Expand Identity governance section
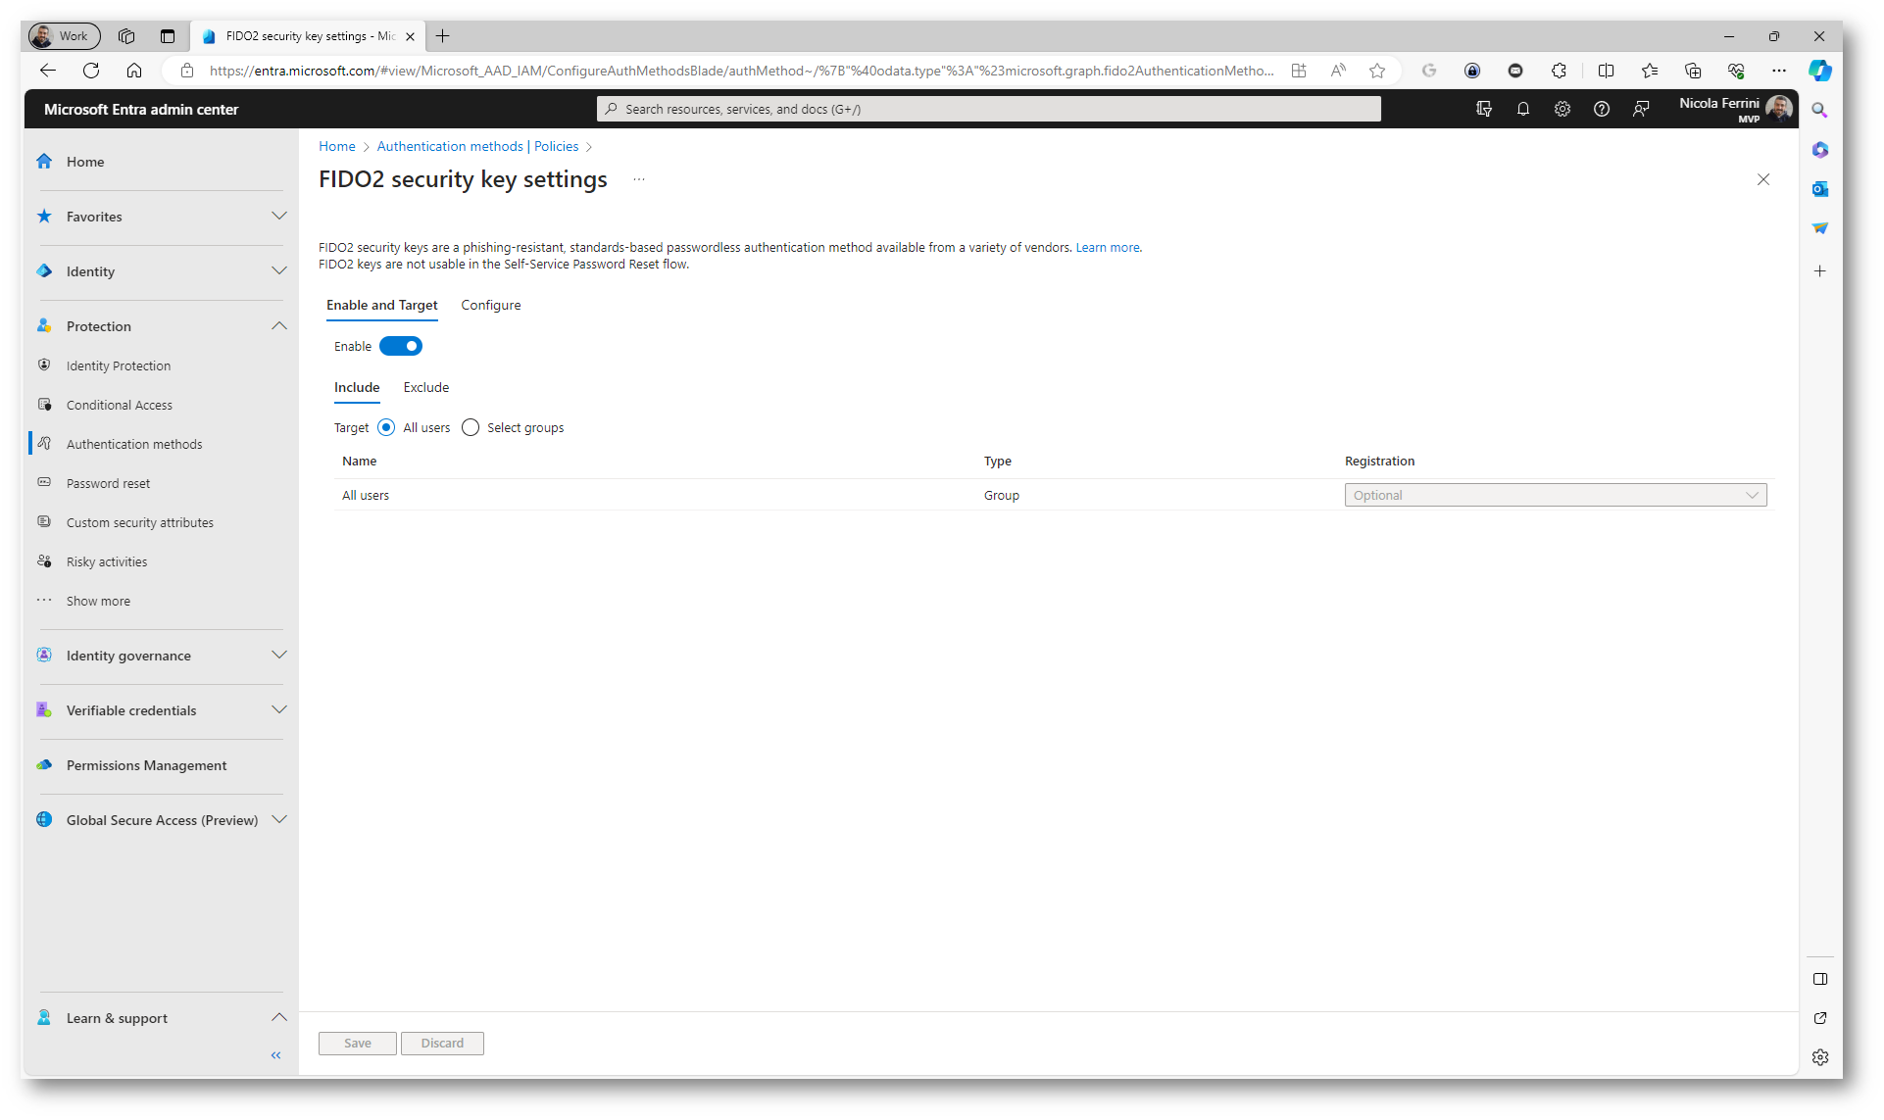1884x1120 pixels. pyautogui.click(x=279, y=656)
